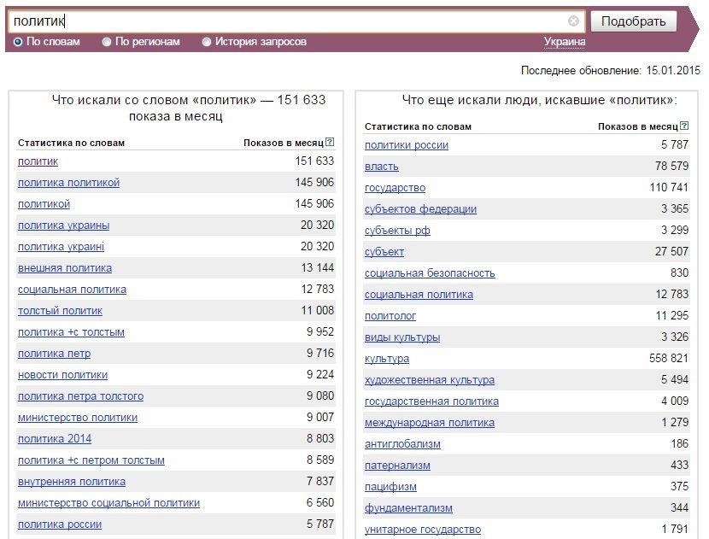Select the '110 741' count for государство
This screenshot has height=539, width=709.
click(669, 187)
